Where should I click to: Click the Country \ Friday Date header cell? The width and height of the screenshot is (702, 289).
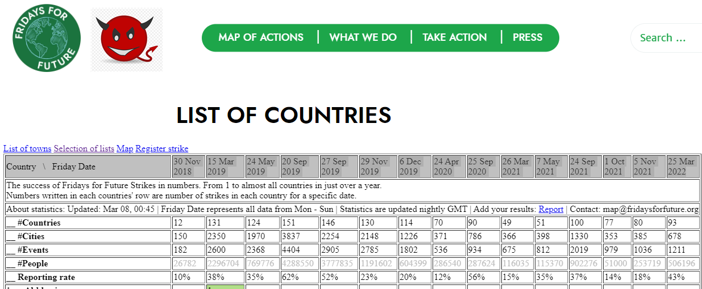click(x=88, y=167)
